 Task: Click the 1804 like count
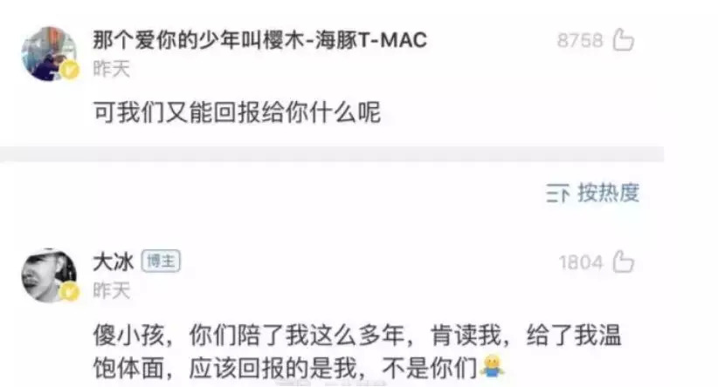(x=581, y=262)
